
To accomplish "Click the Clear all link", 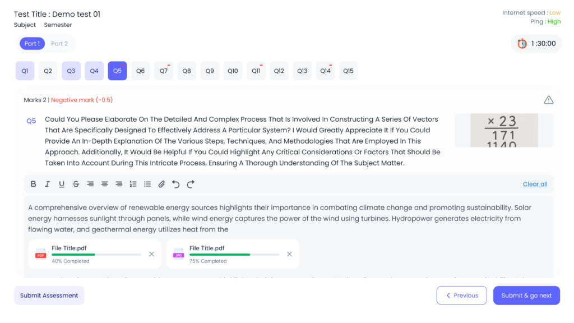I will click(x=535, y=184).
